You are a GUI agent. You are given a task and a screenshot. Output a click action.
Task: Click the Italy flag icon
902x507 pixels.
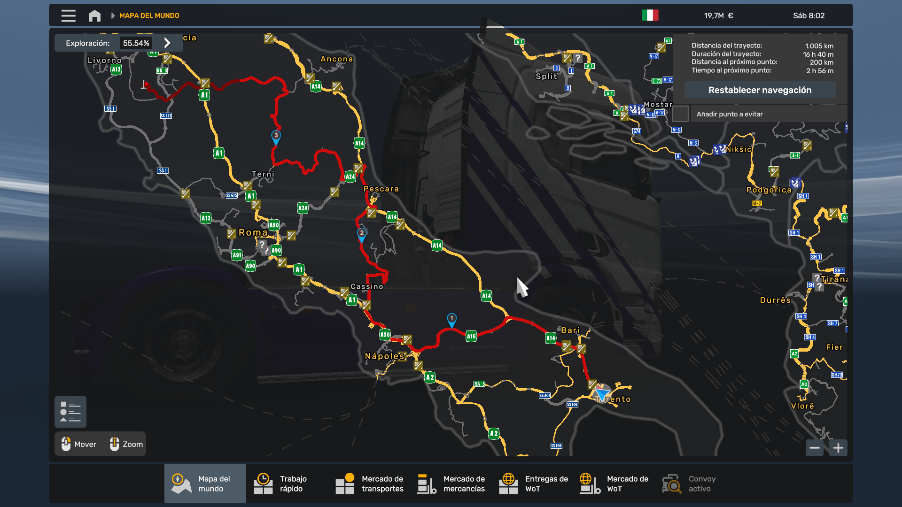[x=650, y=15]
